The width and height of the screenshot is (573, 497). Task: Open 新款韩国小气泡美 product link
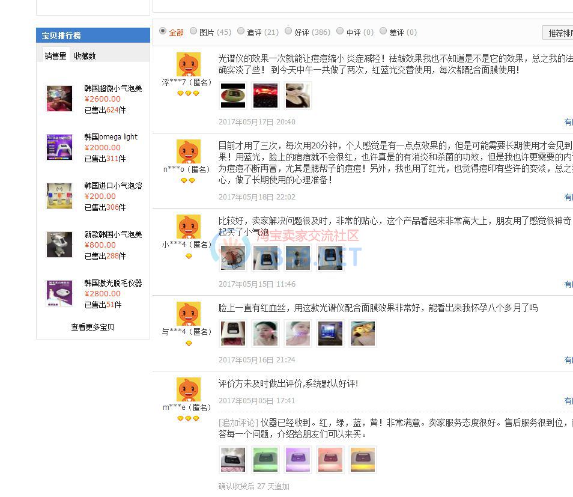[113, 234]
